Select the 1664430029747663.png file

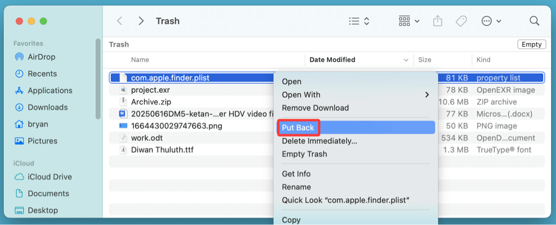(177, 126)
